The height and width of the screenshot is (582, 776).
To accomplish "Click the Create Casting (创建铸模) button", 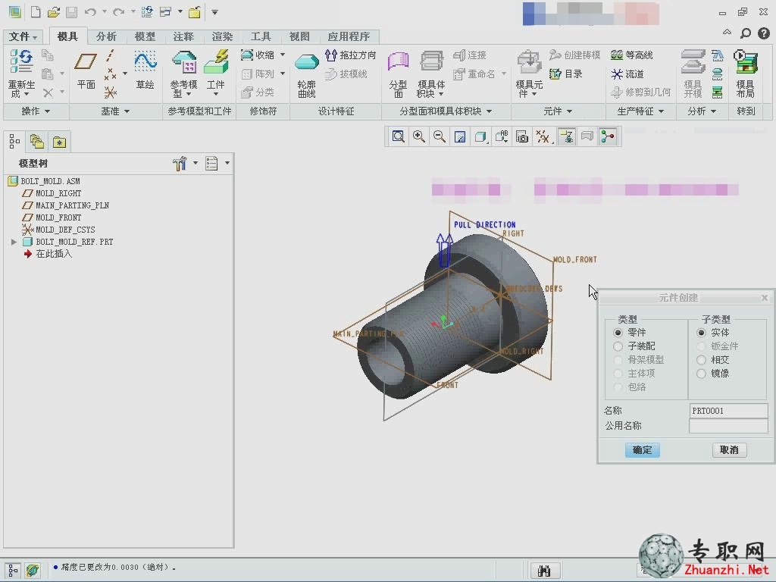I will pyautogui.click(x=574, y=55).
